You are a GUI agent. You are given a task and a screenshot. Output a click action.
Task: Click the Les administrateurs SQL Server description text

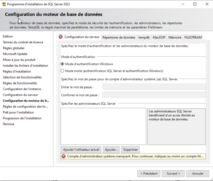pyautogui.click(x=172, y=115)
